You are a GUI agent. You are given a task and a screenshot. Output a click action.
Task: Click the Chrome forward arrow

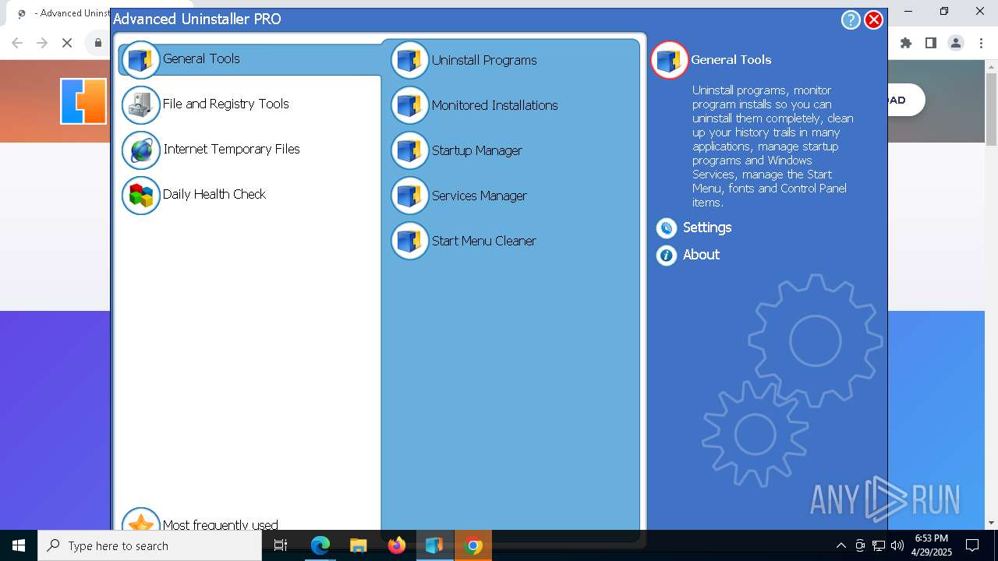[42, 43]
